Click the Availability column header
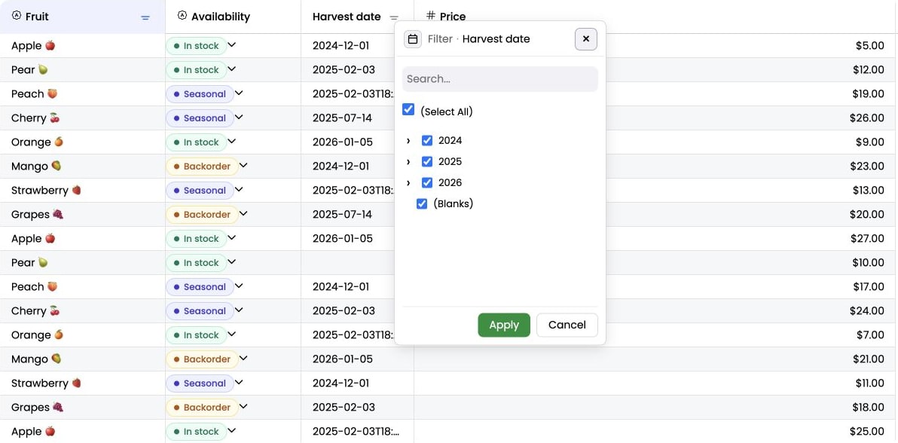Screen dimensions: 898x443 pos(233,17)
